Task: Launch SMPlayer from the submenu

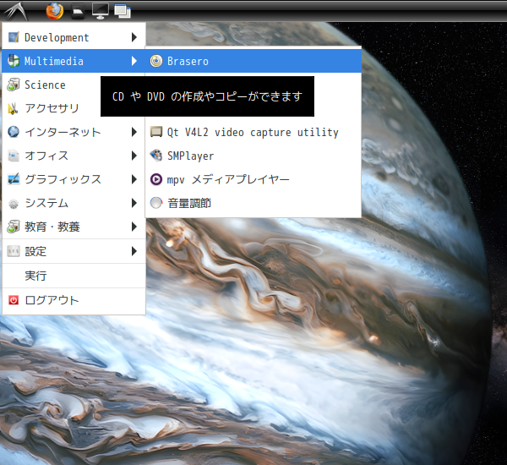Action: coord(253,156)
